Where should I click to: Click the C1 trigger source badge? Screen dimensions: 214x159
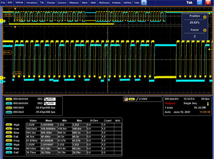tap(131, 99)
